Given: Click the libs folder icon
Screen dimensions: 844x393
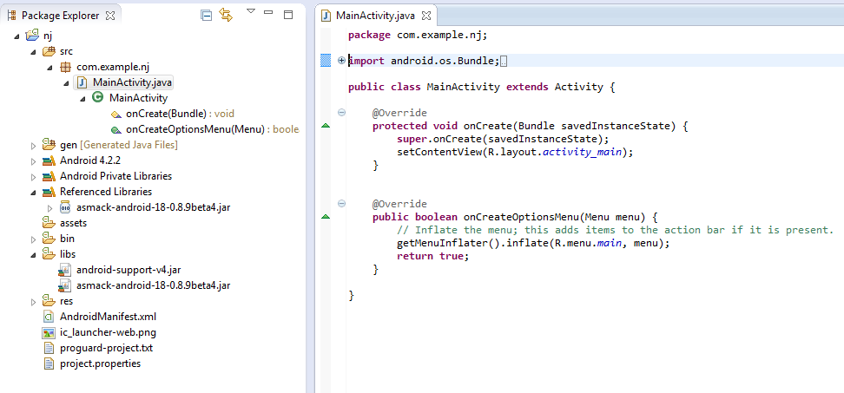Looking at the screenshot, I should coord(49,253).
